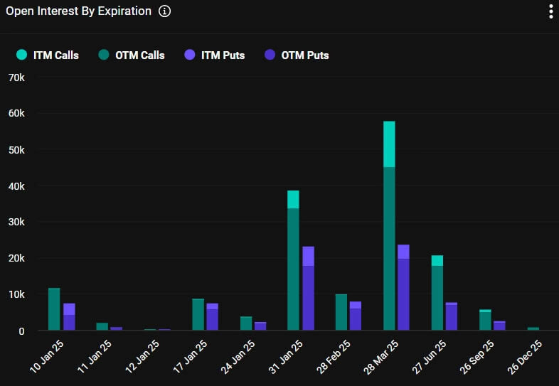The height and width of the screenshot is (386, 559).
Task: Click the ITM Calls teal color dot
Action: [x=21, y=55]
